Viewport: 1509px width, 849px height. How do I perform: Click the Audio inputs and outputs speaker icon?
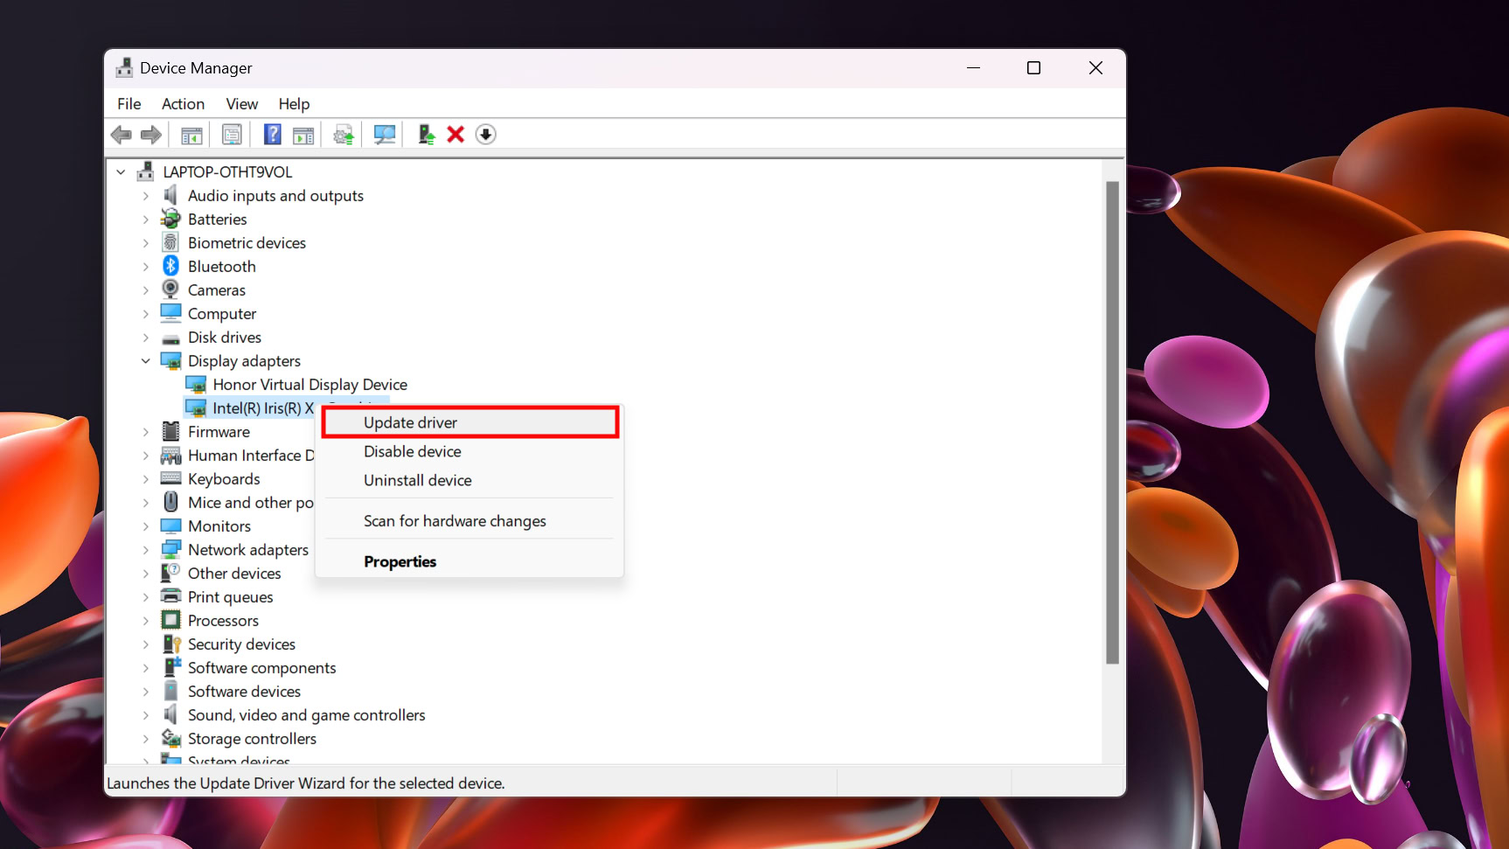click(x=170, y=195)
